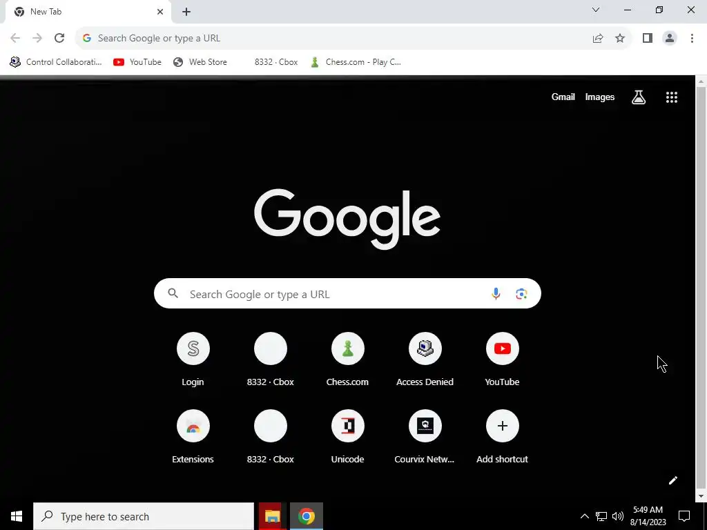Open the second-row 8332 · Cbox shortcut

pyautogui.click(x=271, y=437)
